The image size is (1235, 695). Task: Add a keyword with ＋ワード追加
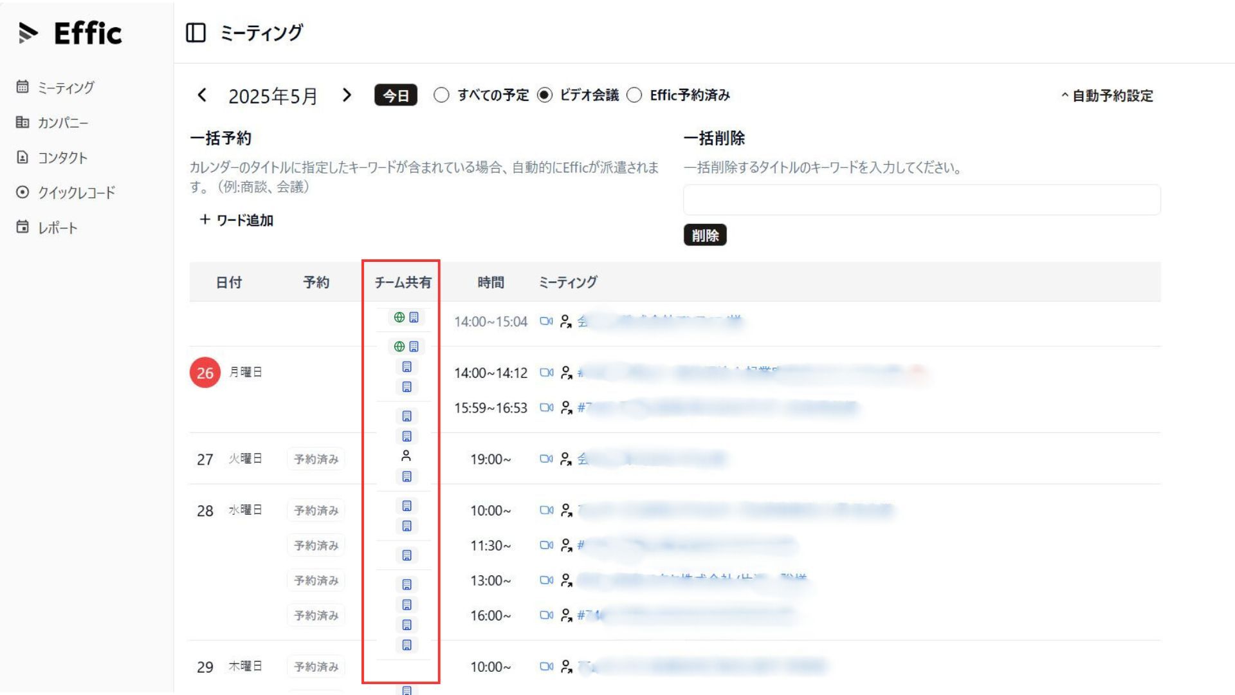(x=236, y=220)
